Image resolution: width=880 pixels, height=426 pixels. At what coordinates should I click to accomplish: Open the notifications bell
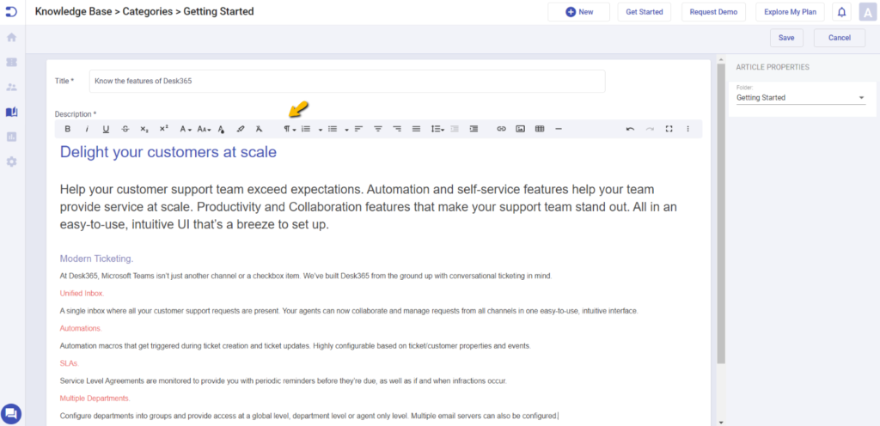(x=841, y=12)
